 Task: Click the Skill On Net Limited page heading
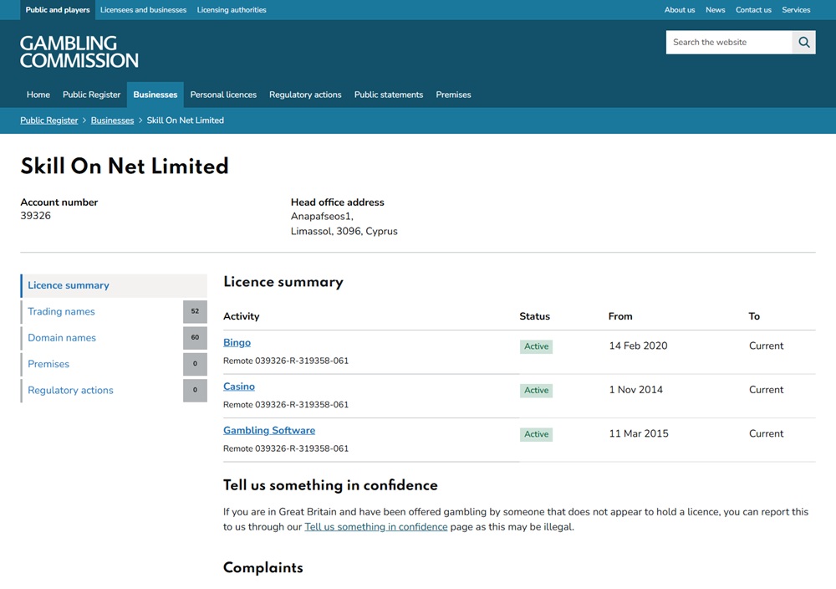point(125,166)
